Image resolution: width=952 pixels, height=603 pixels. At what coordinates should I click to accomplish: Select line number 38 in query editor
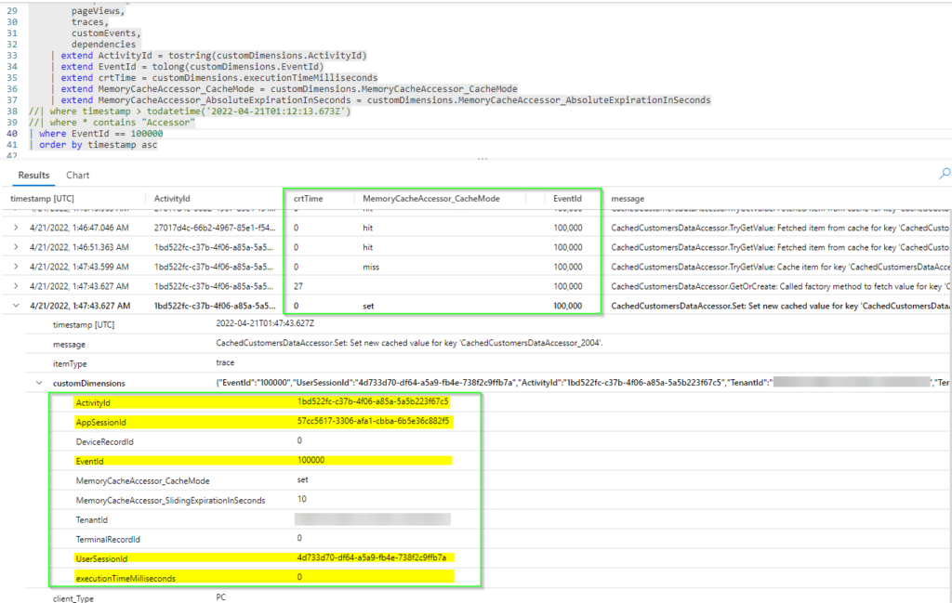12,111
